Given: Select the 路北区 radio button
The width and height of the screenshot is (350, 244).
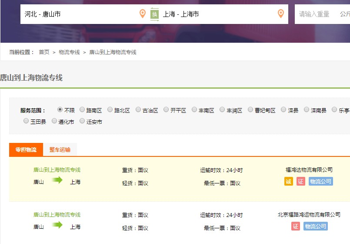Looking at the screenshot, I should [110, 109].
